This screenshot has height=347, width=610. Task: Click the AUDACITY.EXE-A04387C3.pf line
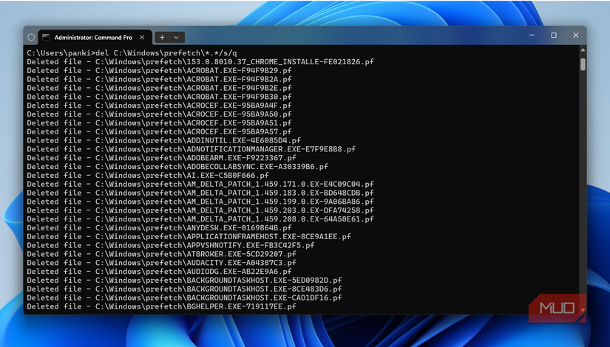coord(161,263)
